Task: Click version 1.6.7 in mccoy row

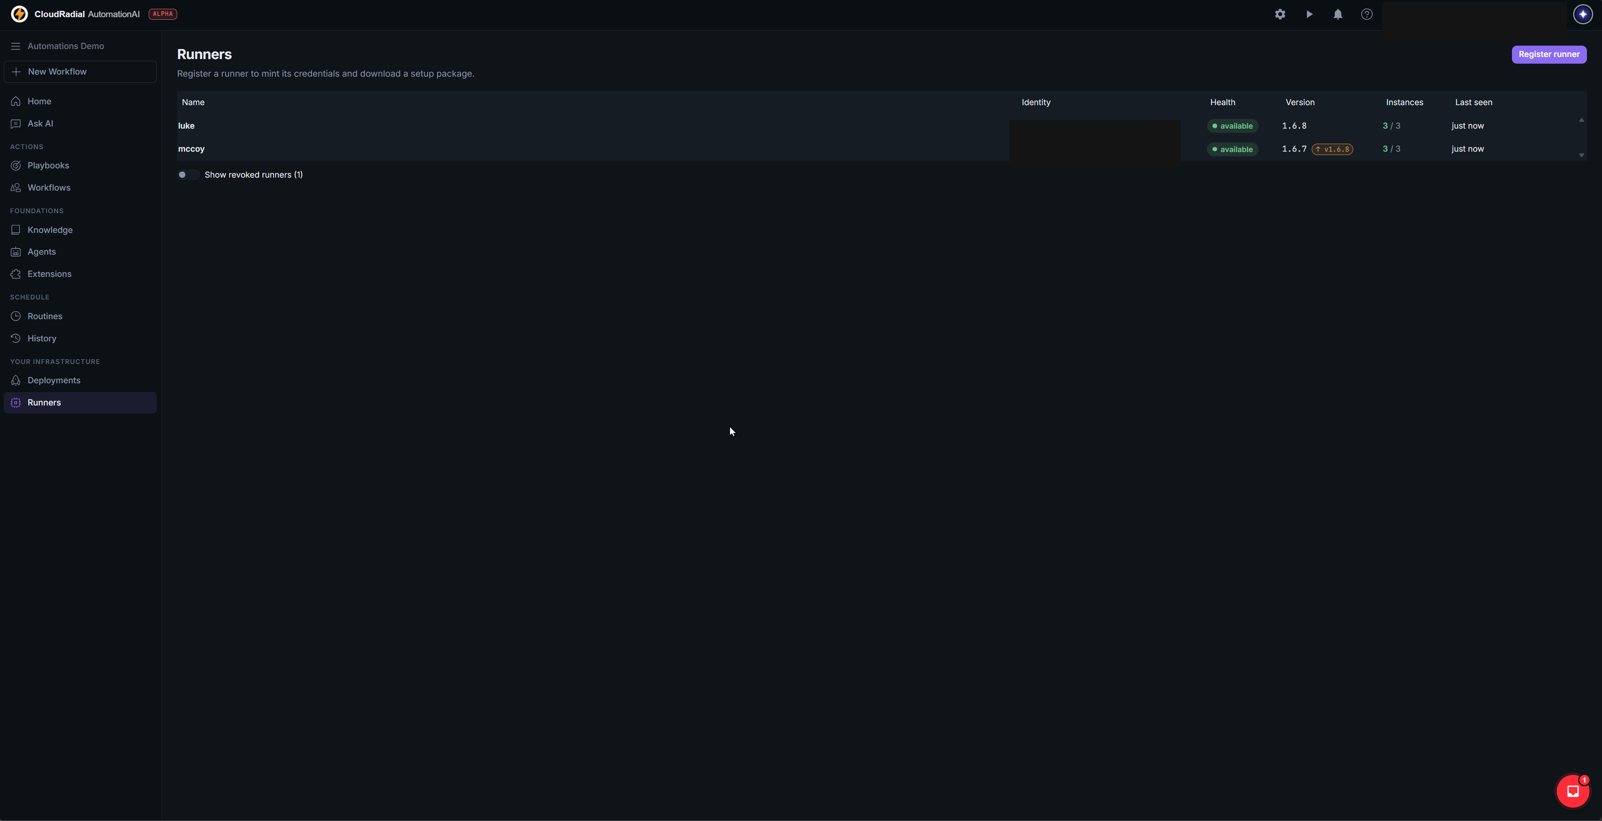Action: pyautogui.click(x=1294, y=149)
